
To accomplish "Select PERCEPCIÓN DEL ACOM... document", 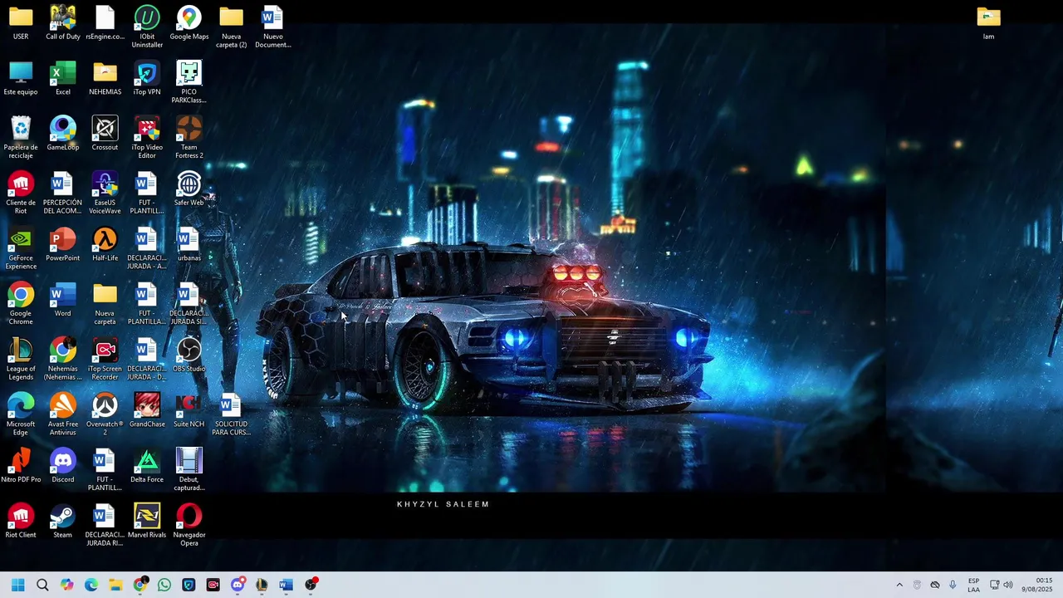I will (63, 193).
